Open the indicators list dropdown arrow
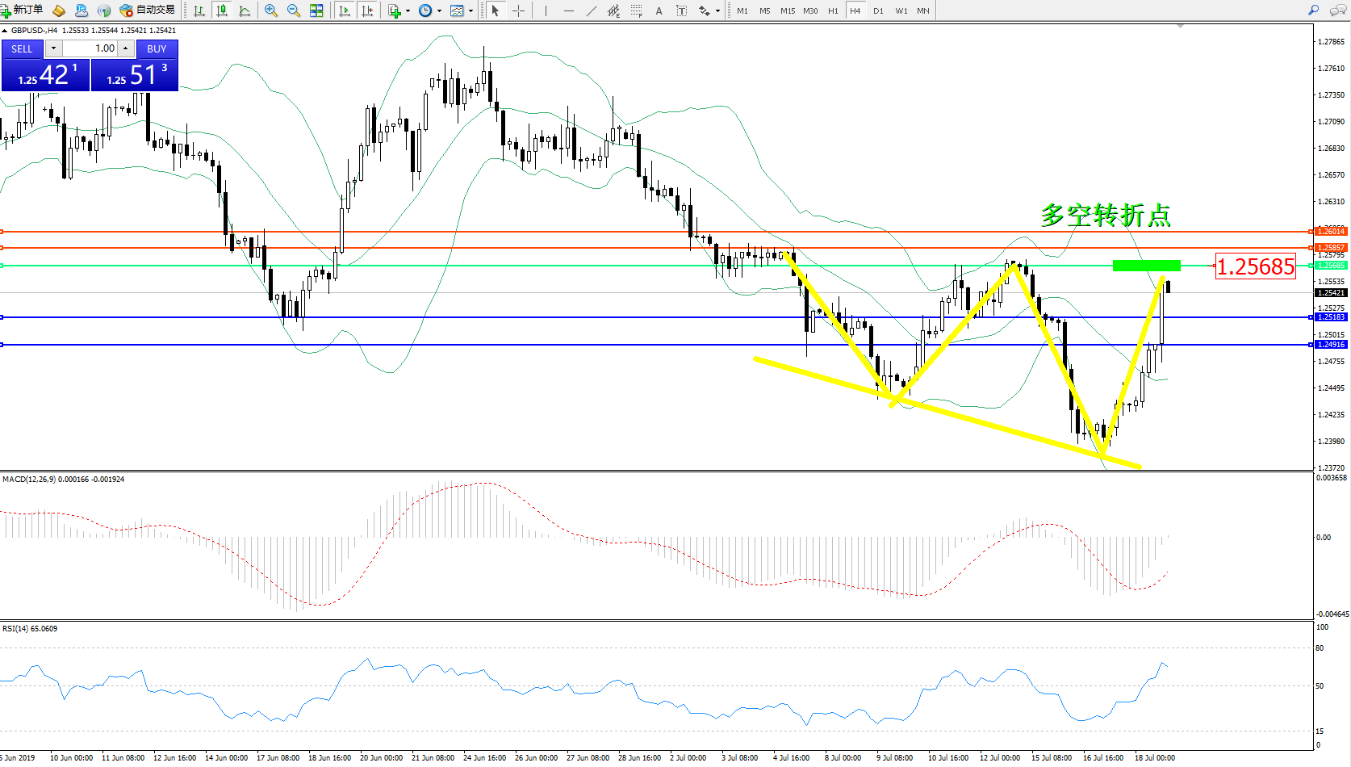 pyautogui.click(x=408, y=11)
